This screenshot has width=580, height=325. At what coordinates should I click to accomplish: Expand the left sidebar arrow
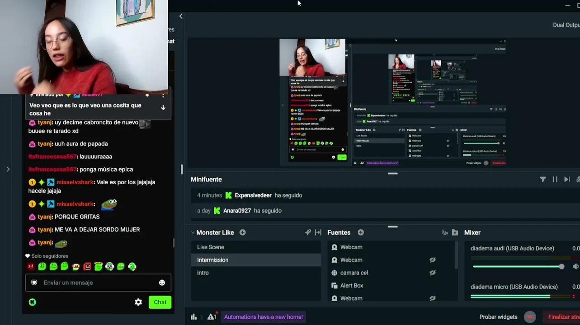pyautogui.click(x=8, y=169)
